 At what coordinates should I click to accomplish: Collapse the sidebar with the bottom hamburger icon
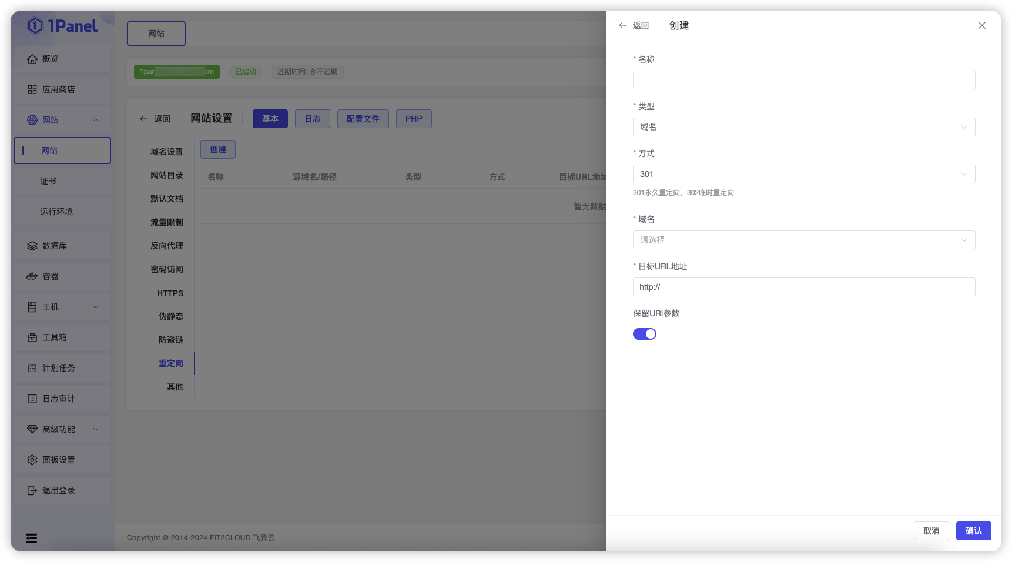pos(31,538)
